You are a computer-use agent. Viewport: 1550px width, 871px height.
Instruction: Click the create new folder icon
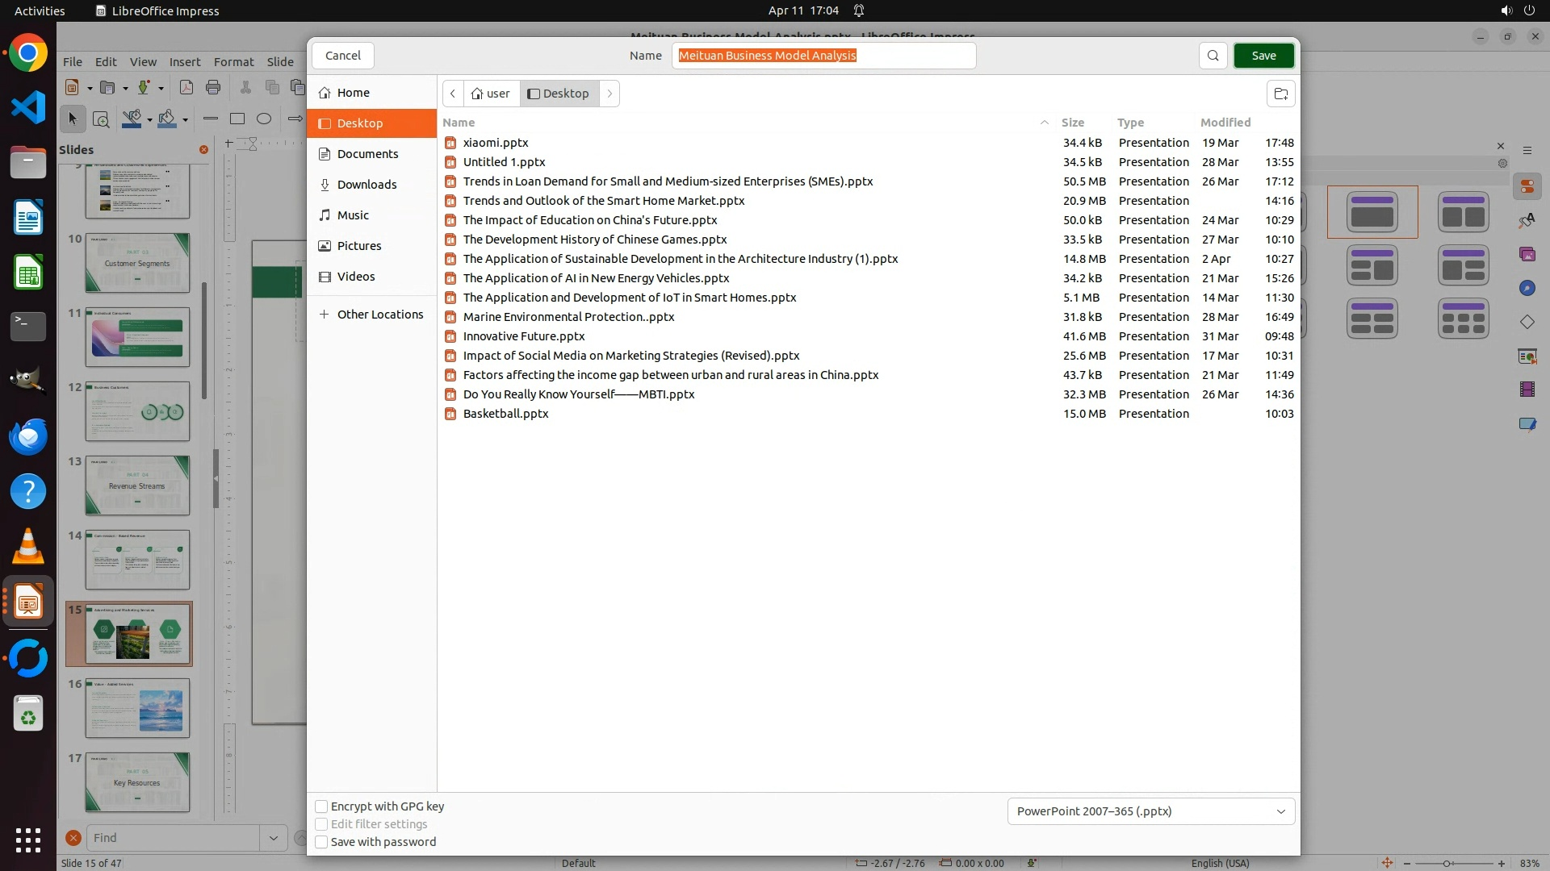tap(1280, 94)
